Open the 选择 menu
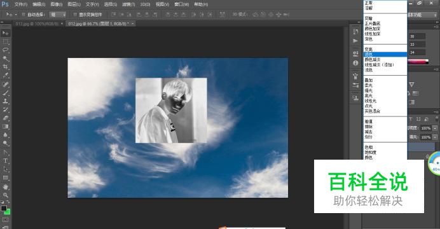The width and height of the screenshot is (440, 229). click(x=110, y=4)
